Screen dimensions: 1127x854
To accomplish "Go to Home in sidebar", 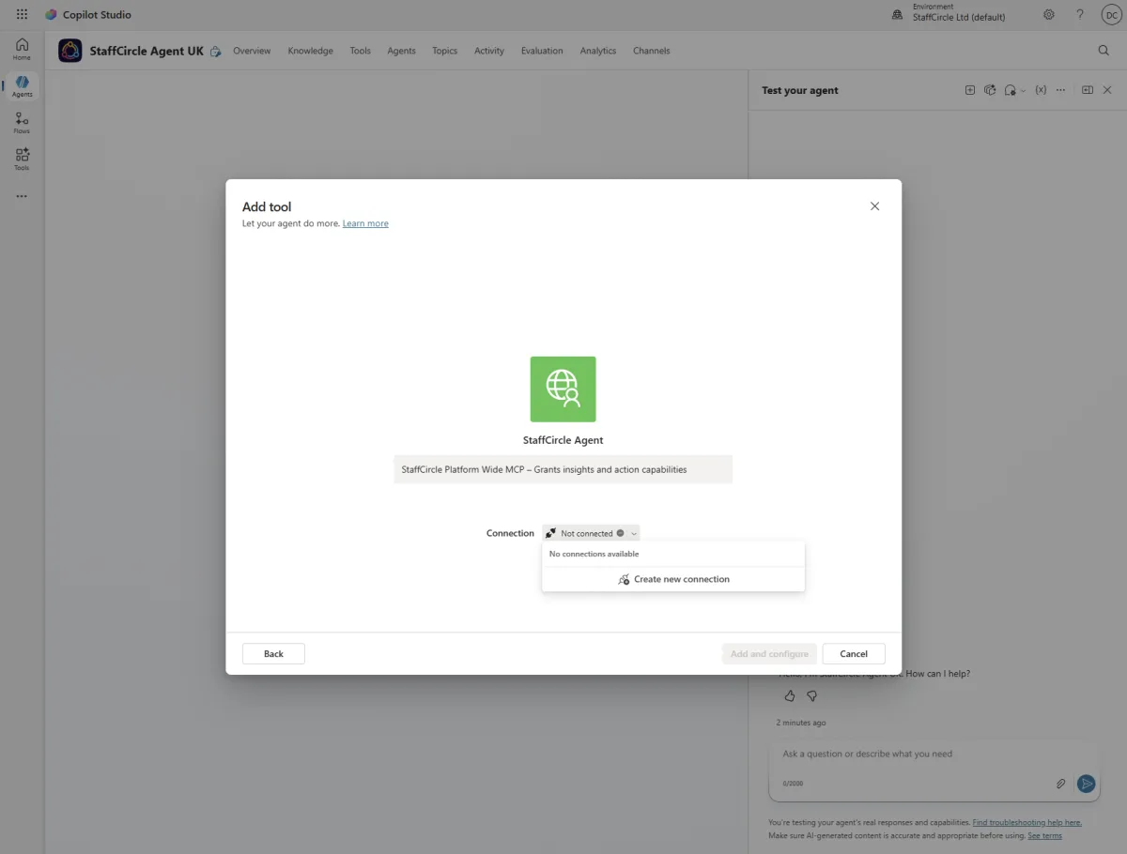I will pyautogui.click(x=22, y=49).
